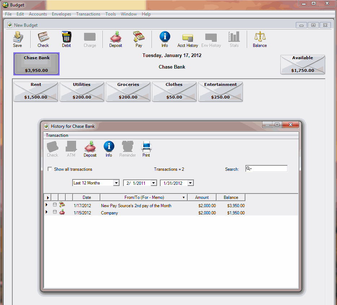Open the Envelopes menu

[61, 14]
